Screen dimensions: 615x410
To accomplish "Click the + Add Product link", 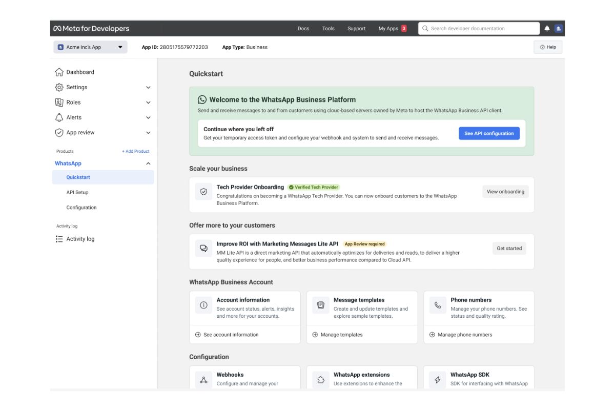I will [x=136, y=151].
